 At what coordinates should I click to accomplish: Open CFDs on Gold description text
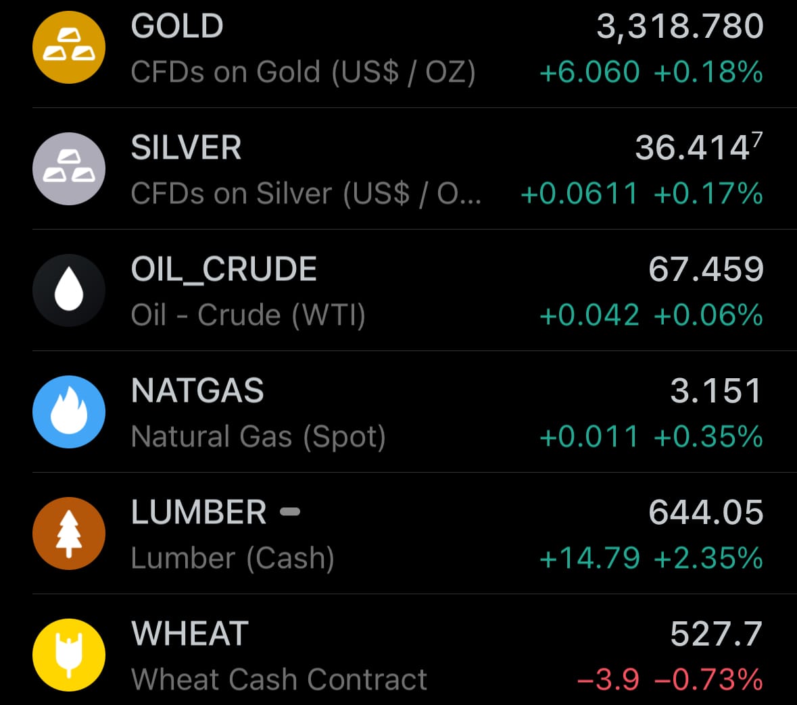pyautogui.click(x=303, y=72)
